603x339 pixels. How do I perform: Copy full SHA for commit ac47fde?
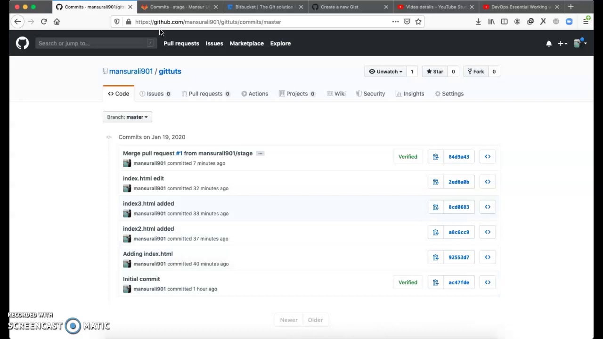436,282
